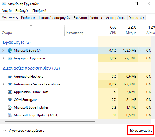Click the 1,8% CPU value

pos(113,58)
